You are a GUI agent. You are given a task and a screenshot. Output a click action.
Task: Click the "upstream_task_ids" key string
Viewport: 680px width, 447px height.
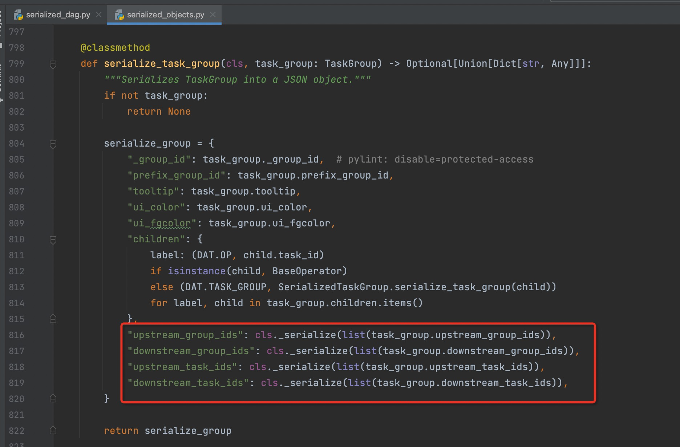tap(182, 367)
